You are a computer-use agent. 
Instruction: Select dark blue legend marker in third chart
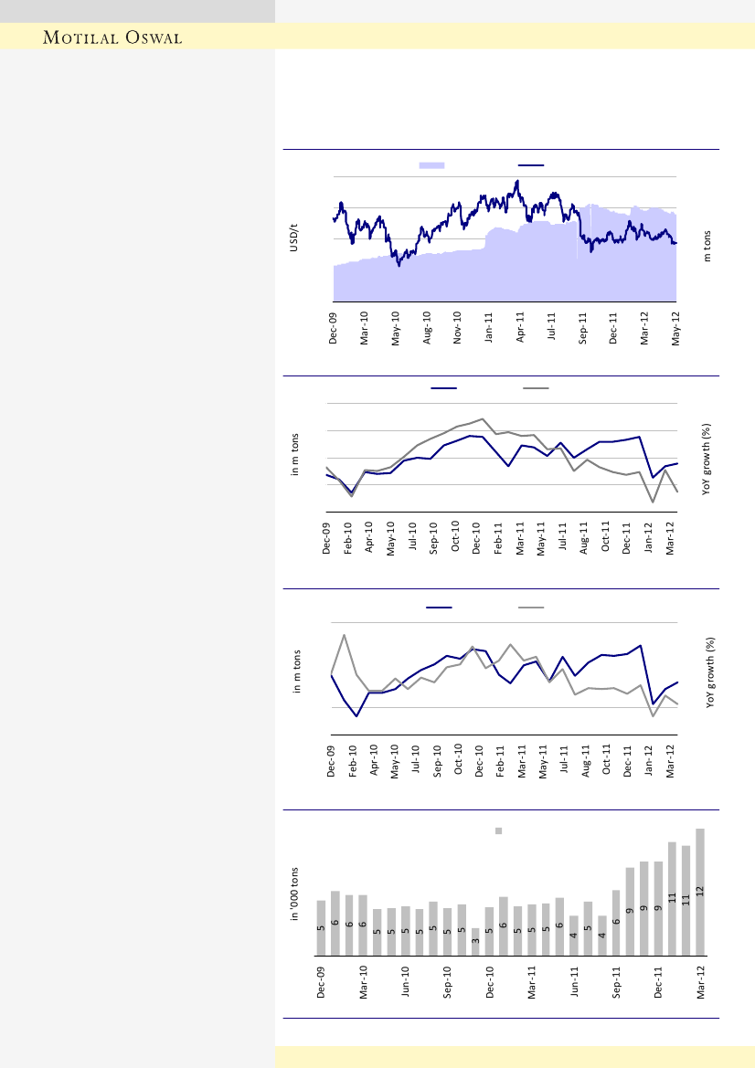coord(439,608)
